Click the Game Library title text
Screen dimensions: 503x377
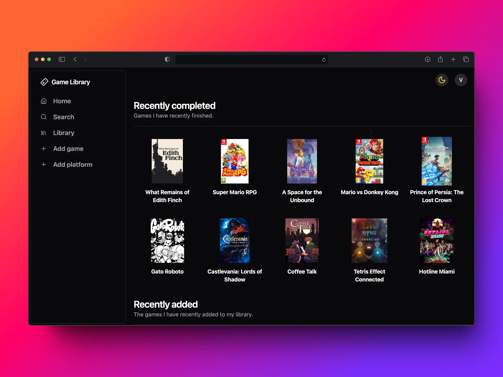click(71, 82)
